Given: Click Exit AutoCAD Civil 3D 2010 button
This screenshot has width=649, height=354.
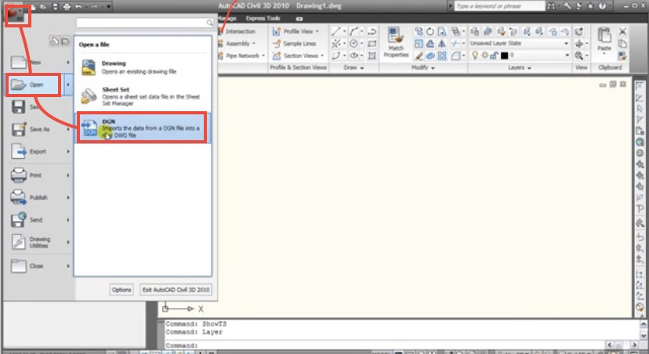Looking at the screenshot, I should click(x=176, y=290).
